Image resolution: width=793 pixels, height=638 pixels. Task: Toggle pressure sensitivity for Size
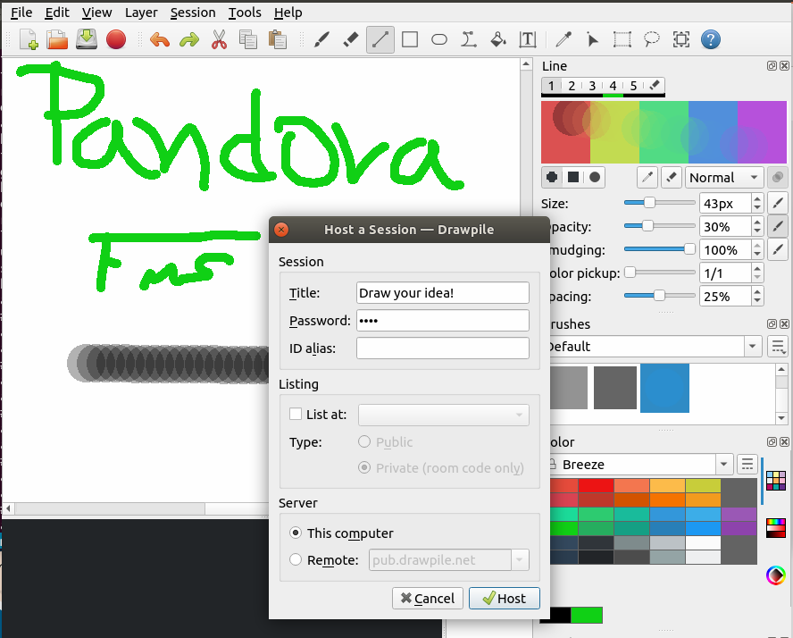(x=778, y=204)
